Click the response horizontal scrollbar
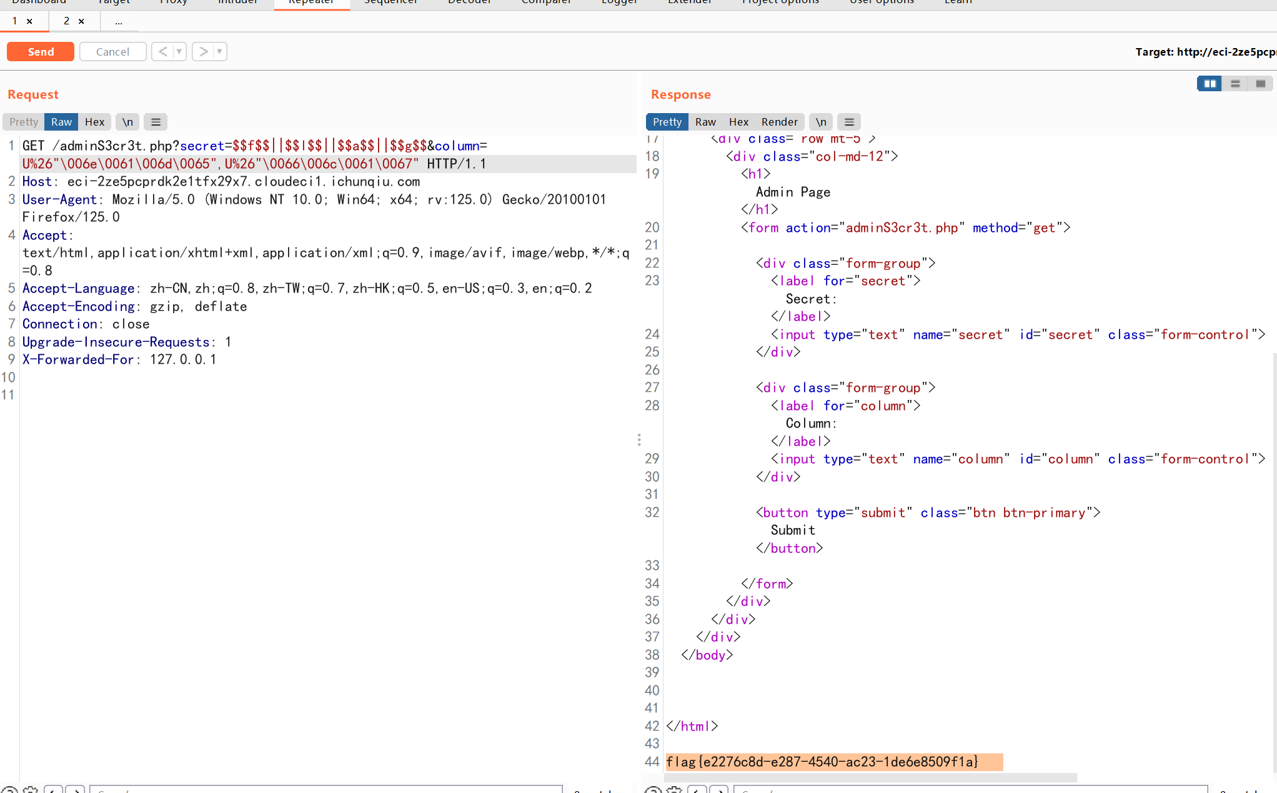 pos(871,778)
